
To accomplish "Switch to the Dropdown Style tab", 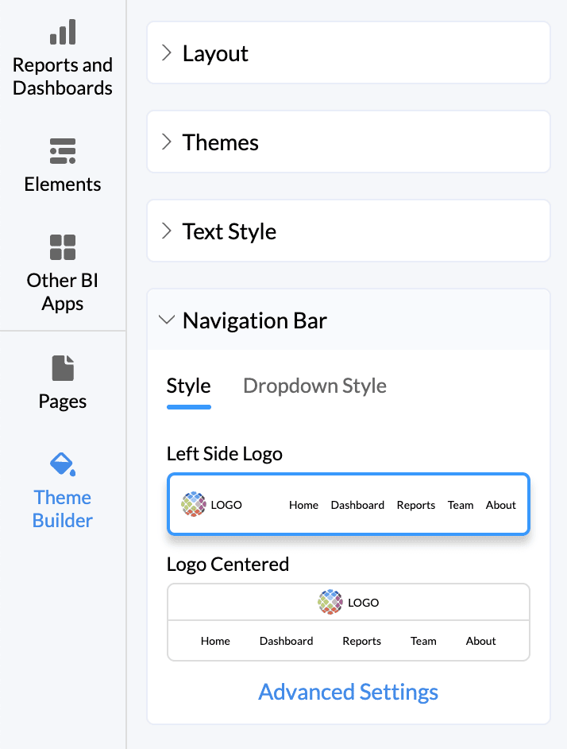I will pos(315,386).
